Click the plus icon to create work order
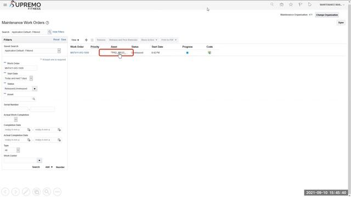Image resolution: width=351 pixels, height=197 pixels. (x=86, y=40)
